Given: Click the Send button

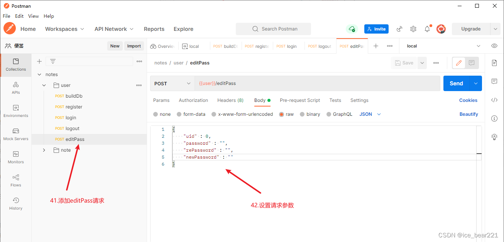Looking at the screenshot, I should tap(456, 83).
